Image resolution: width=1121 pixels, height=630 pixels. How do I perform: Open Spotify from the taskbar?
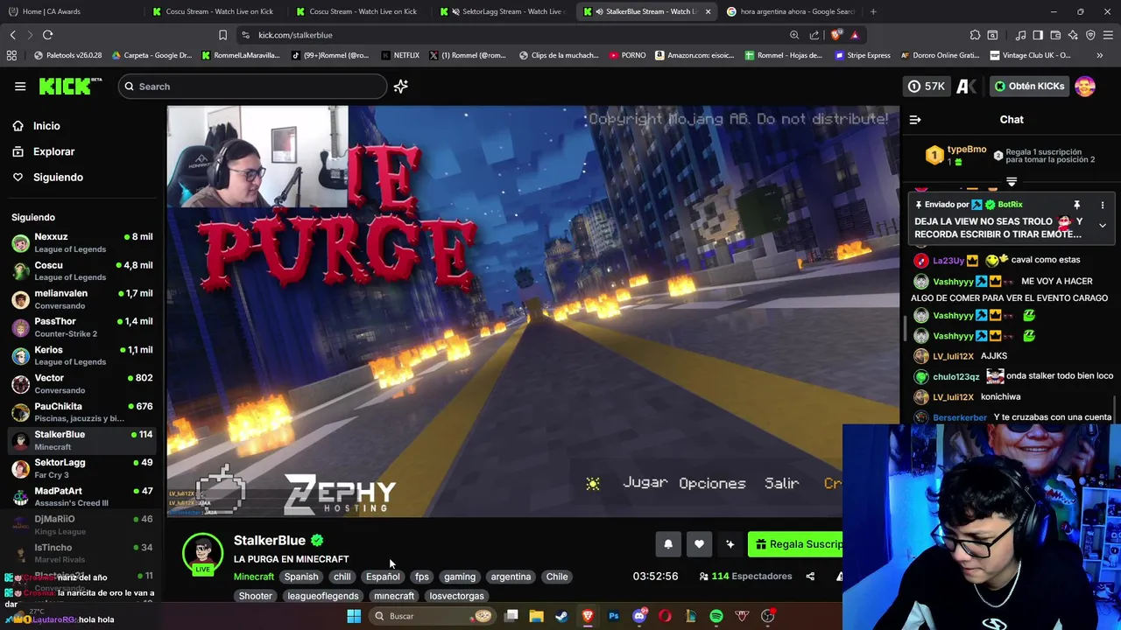(x=716, y=616)
